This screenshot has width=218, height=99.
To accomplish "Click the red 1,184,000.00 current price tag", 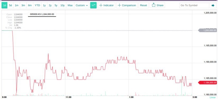I will 207,83.
